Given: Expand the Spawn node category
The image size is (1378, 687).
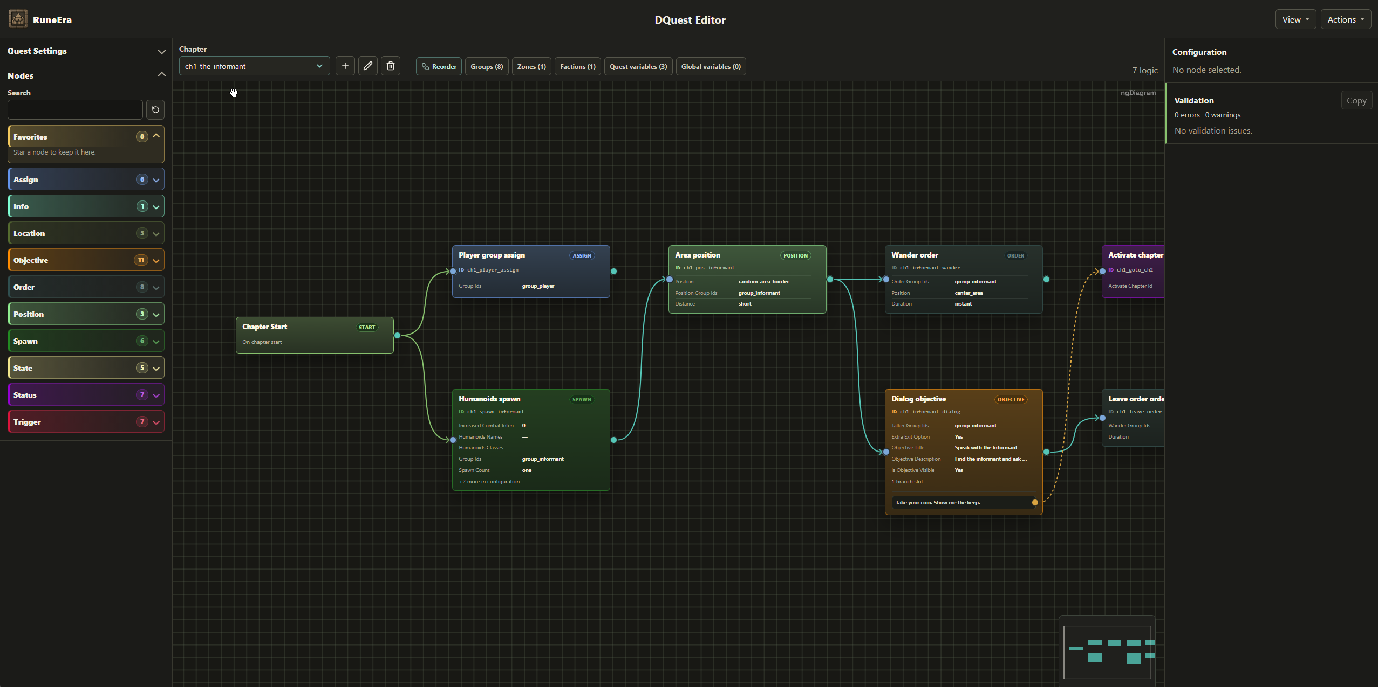Looking at the screenshot, I should click(86, 341).
